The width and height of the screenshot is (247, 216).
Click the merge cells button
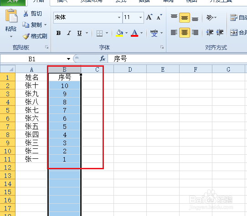238,33
